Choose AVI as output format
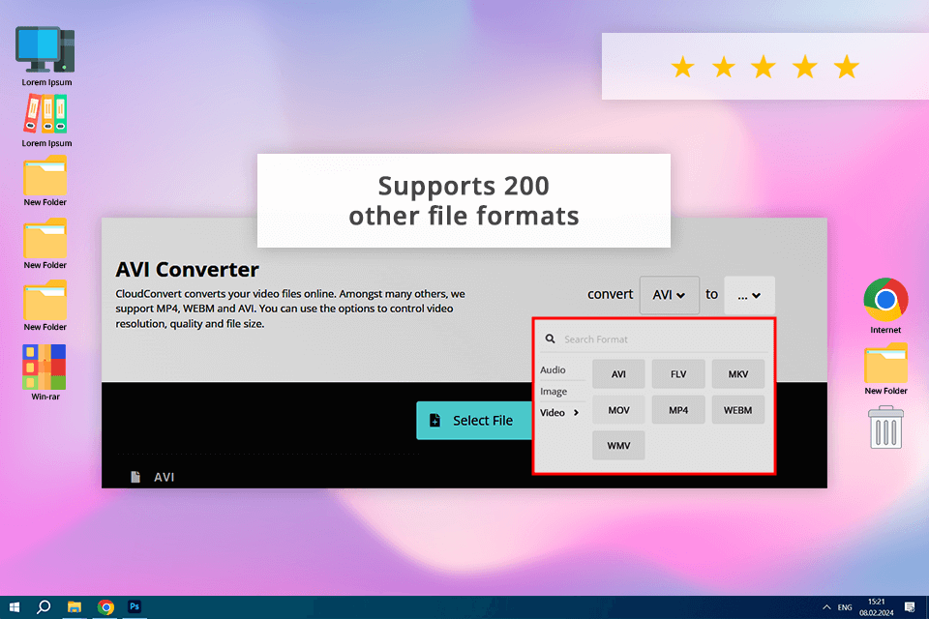929x619 pixels. (x=618, y=374)
